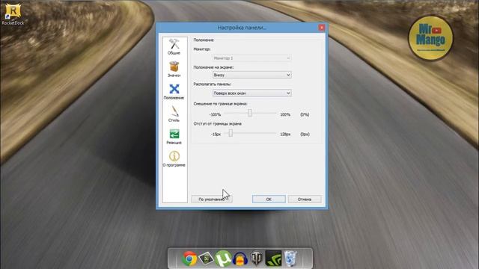The width and height of the screenshot is (479, 269).
Task: Expand the Положение на экране dropdown
Action: [251, 75]
